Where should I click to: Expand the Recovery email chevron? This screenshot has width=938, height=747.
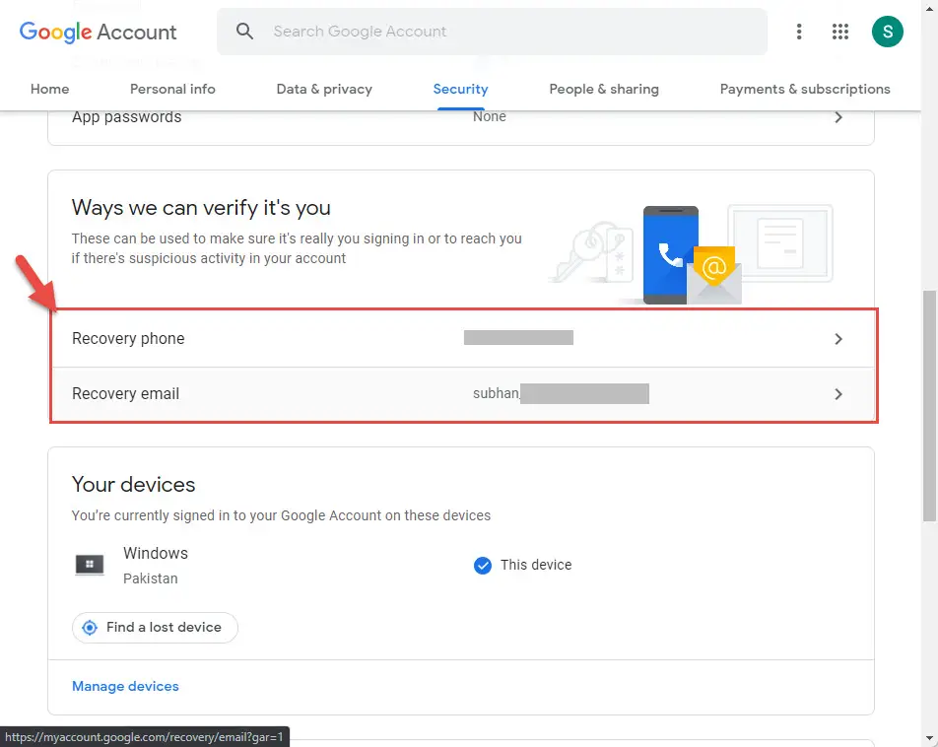click(838, 394)
